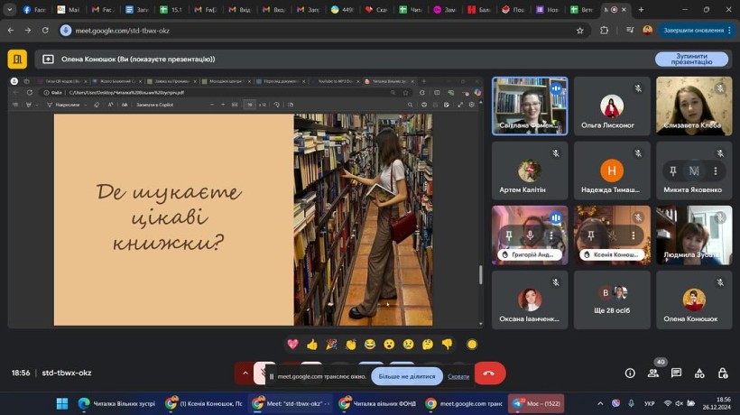Select the Читалка tab in shared Edge window

(x=390, y=81)
